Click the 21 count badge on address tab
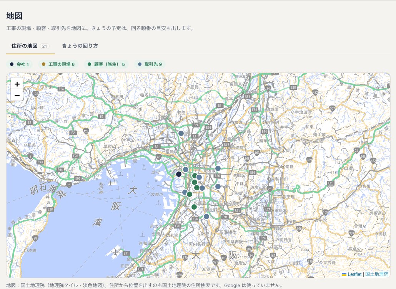 [45, 46]
